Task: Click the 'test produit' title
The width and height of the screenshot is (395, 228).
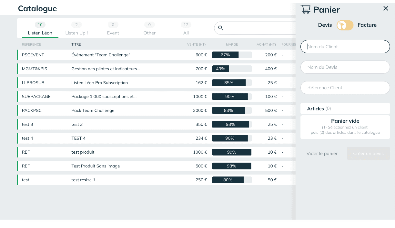Action: [x=83, y=152]
